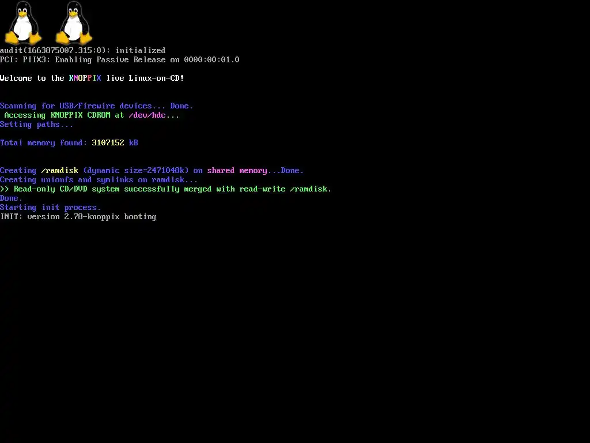Viewport: 590px width, 443px height.
Task: Click the colorful KNOPPIX word in welcome line
Action: (x=85, y=78)
